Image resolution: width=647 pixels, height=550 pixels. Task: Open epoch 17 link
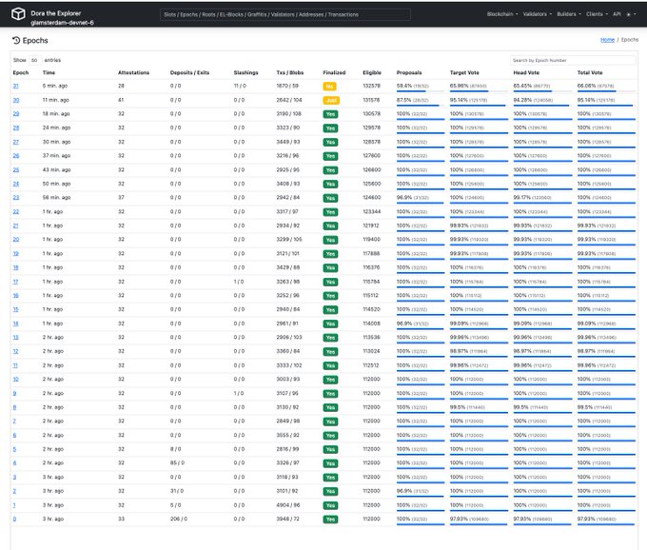coord(15,282)
